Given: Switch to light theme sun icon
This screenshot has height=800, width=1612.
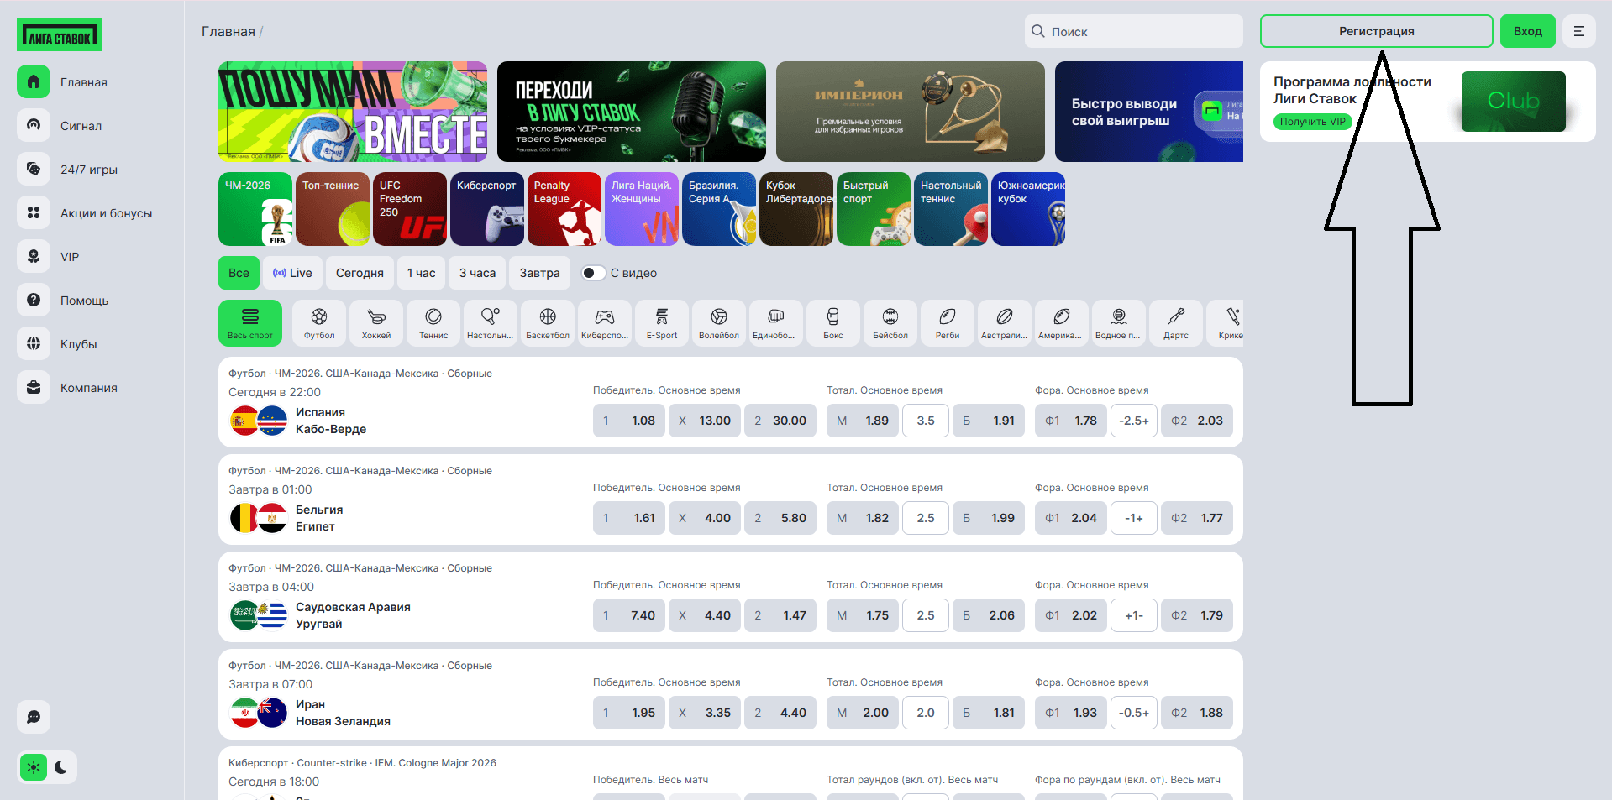Looking at the screenshot, I should pos(34,767).
